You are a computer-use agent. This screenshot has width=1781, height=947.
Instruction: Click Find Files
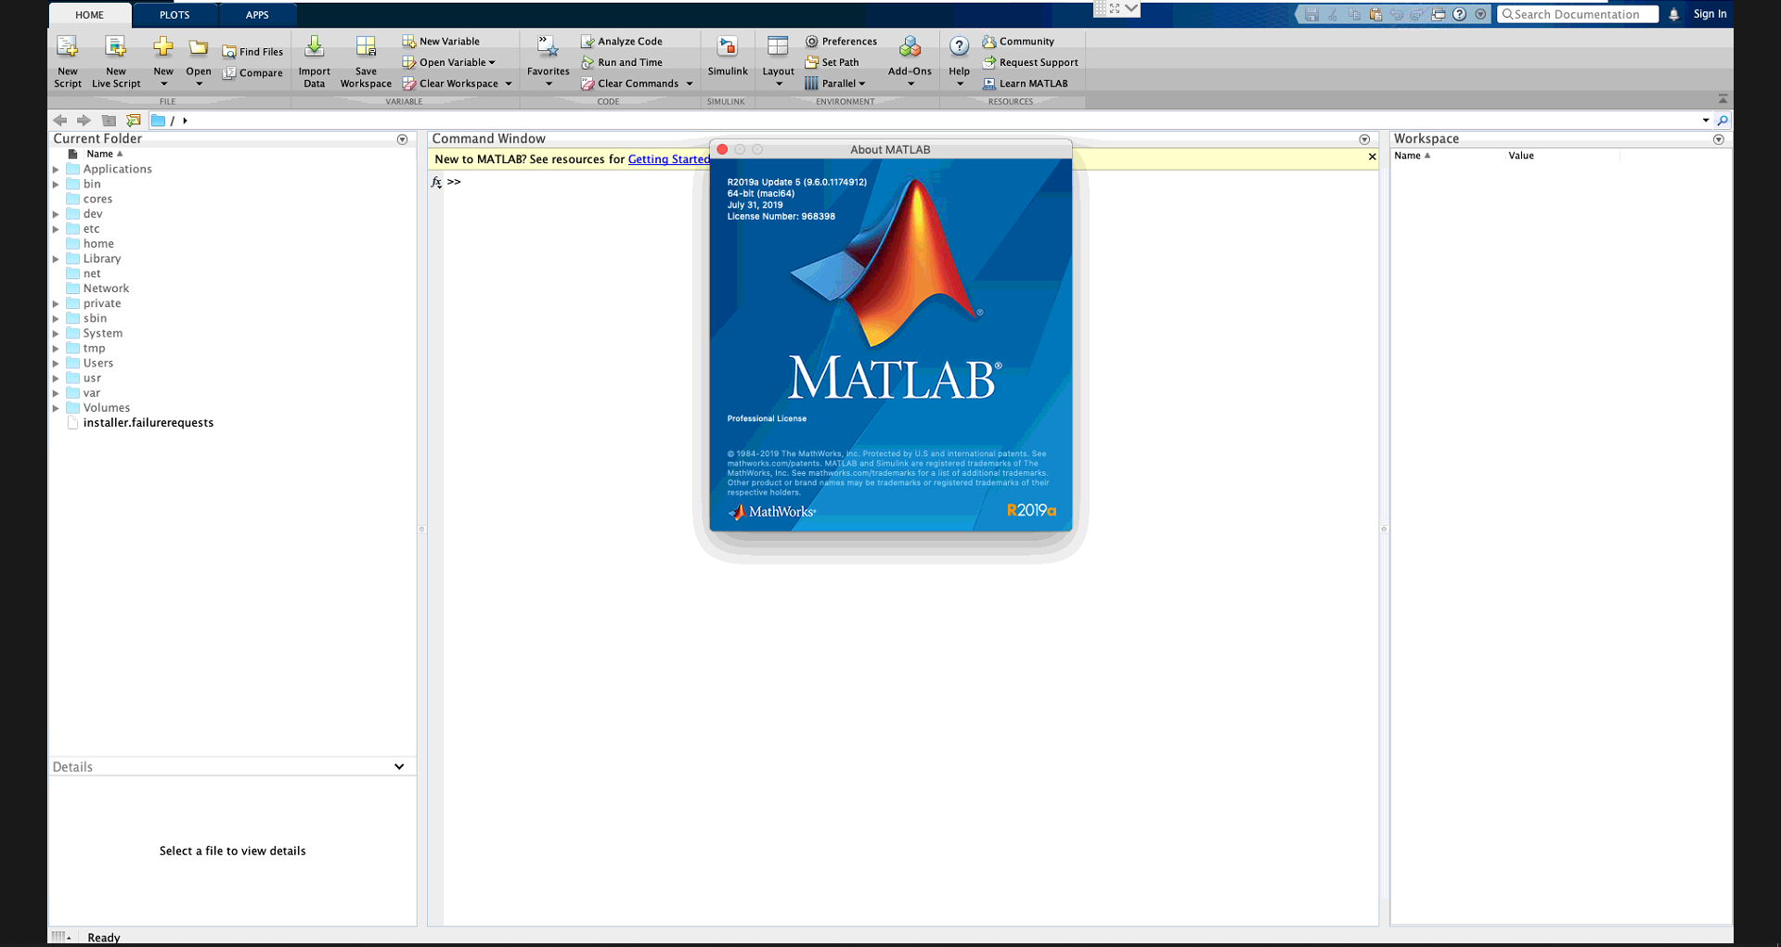coord(252,52)
